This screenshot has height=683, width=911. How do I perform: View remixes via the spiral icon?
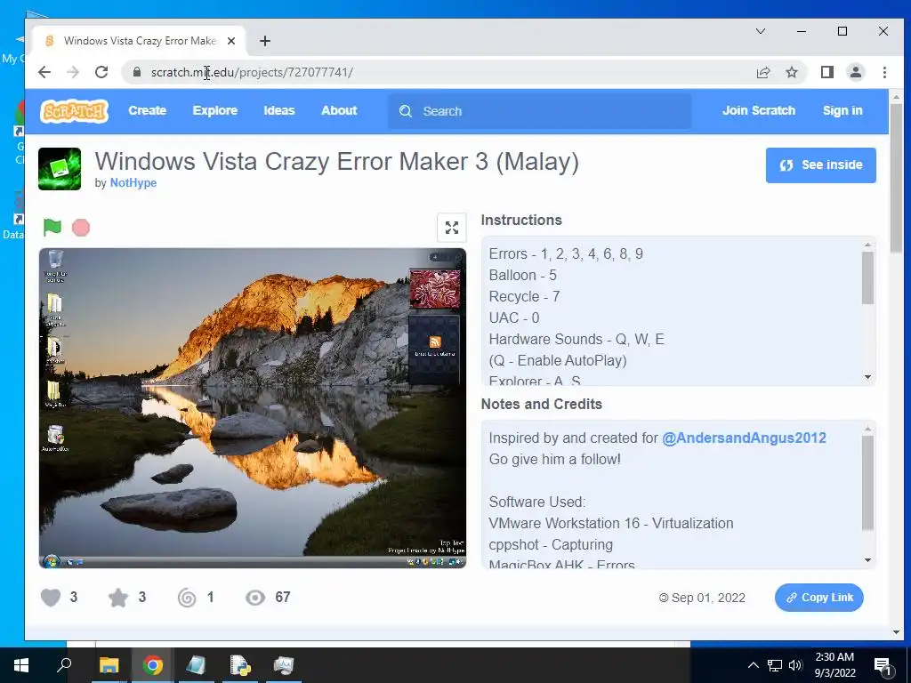pos(187,598)
